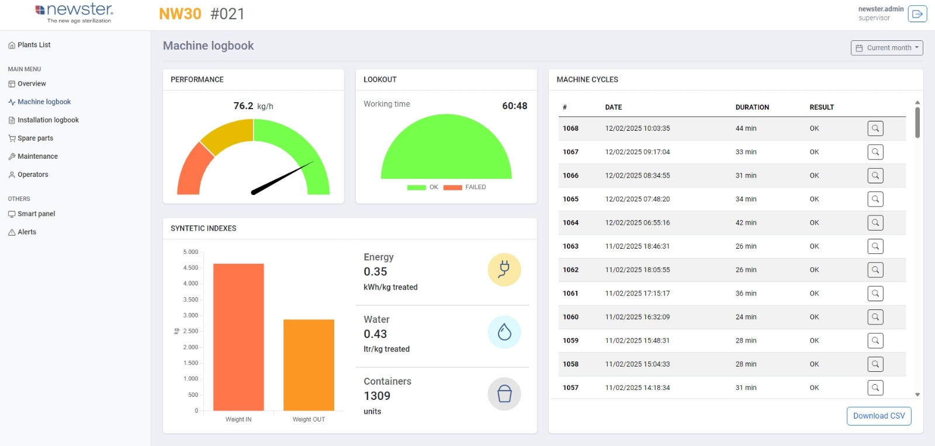935x446 pixels.
Task: Click the Energy plug icon
Action: (504, 270)
